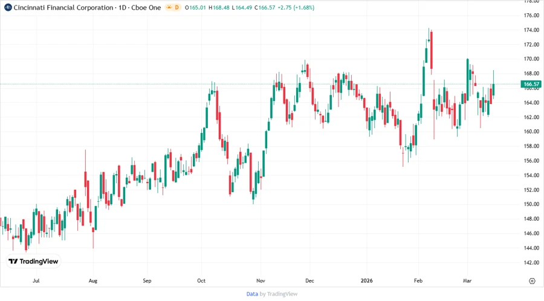Image resolution: width=544 pixels, height=301 pixels.
Task: Open chart settings gear icon
Action: tap(532, 281)
